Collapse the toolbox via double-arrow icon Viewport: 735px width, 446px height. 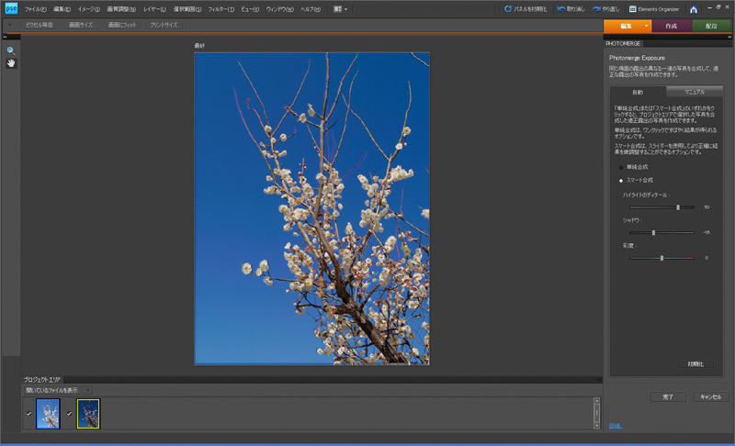[x=5, y=37]
